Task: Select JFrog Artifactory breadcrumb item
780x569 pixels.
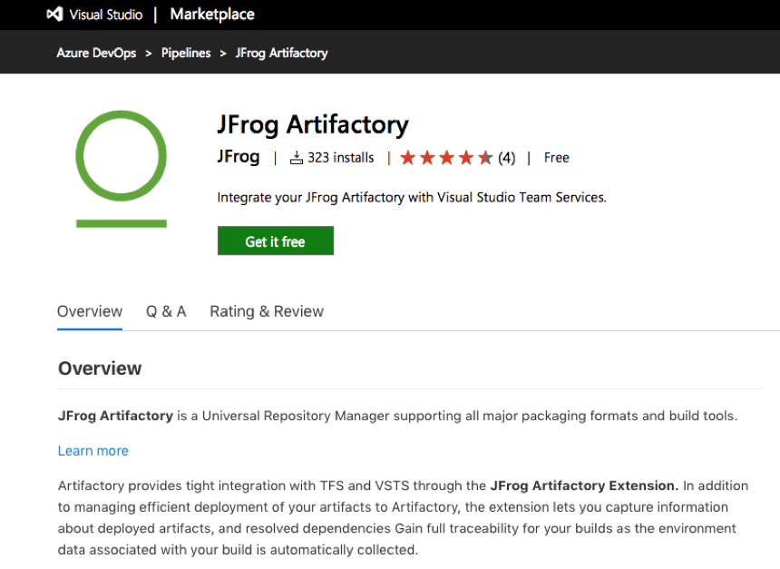Action: [x=281, y=53]
